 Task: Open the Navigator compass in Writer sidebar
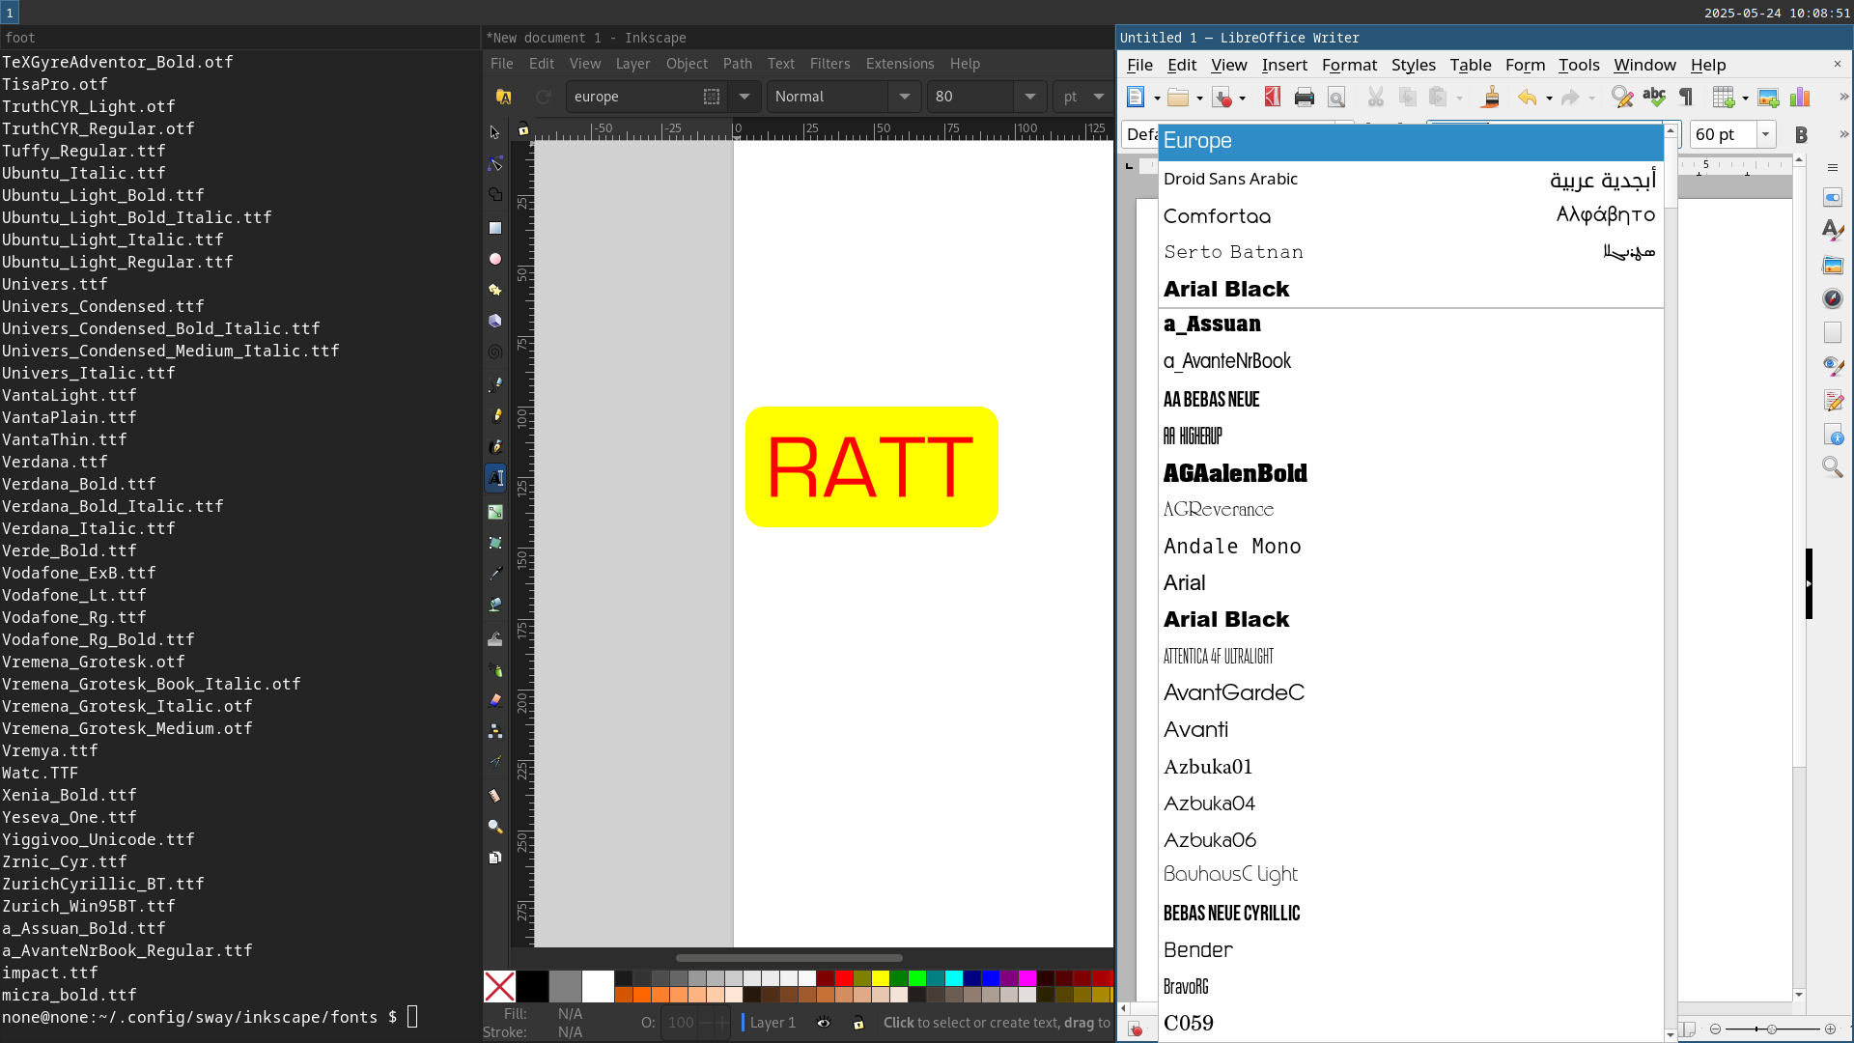[x=1832, y=298]
